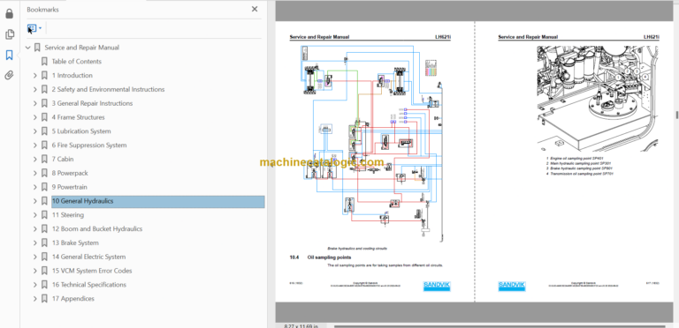Expand the 10 General Hydraulics chevron

click(x=35, y=201)
